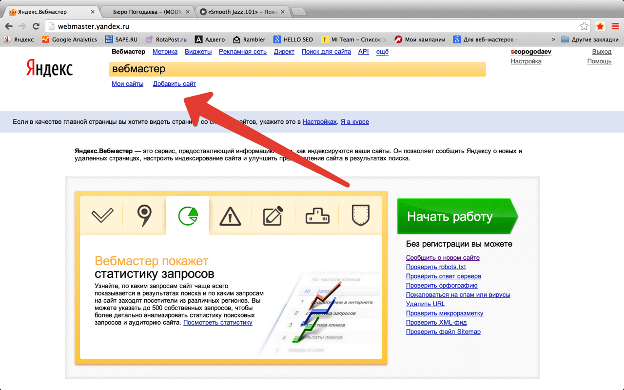Expand the ещё services menu
624x390 pixels.
(x=382, y=52)
